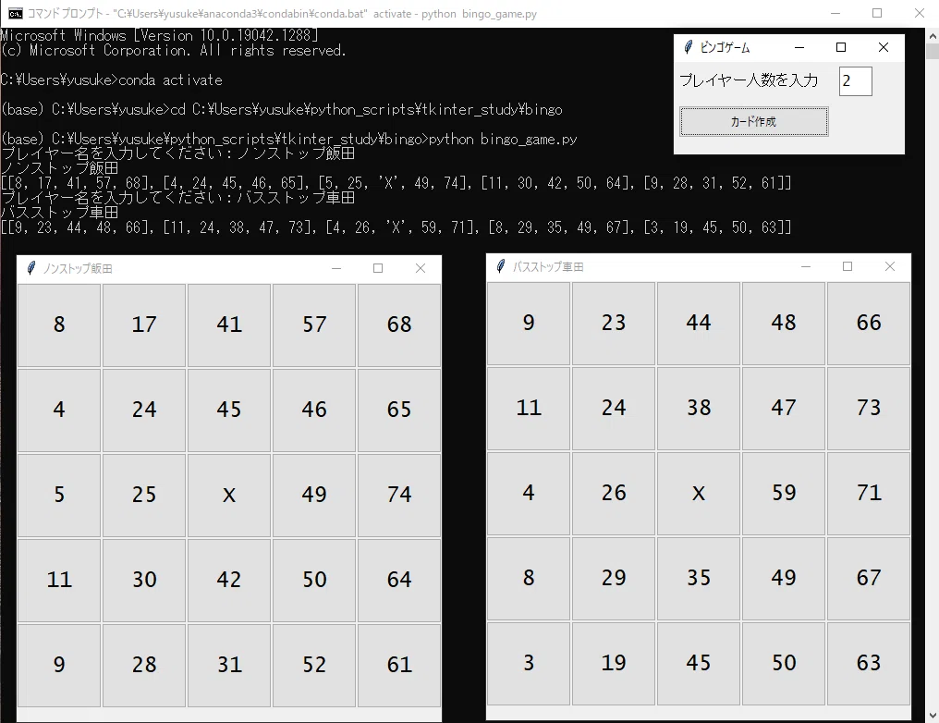Choose 67 on バスストップ車田 card
Screen dimensions: 939x723
(x=869, y=578)
